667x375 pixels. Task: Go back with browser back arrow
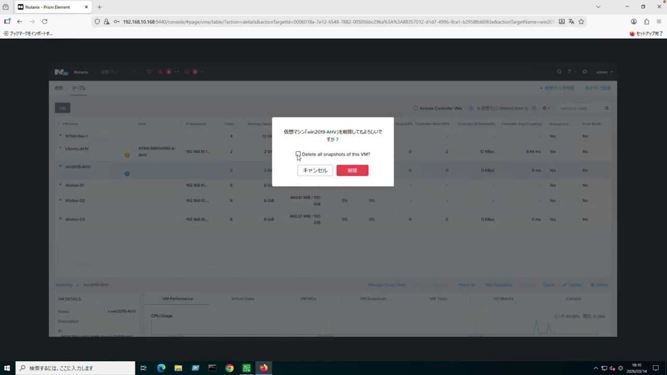tap(19, 21)
